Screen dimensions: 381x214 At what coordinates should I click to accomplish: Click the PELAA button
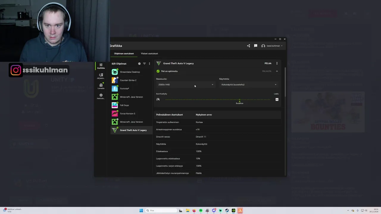click(268, 63)
